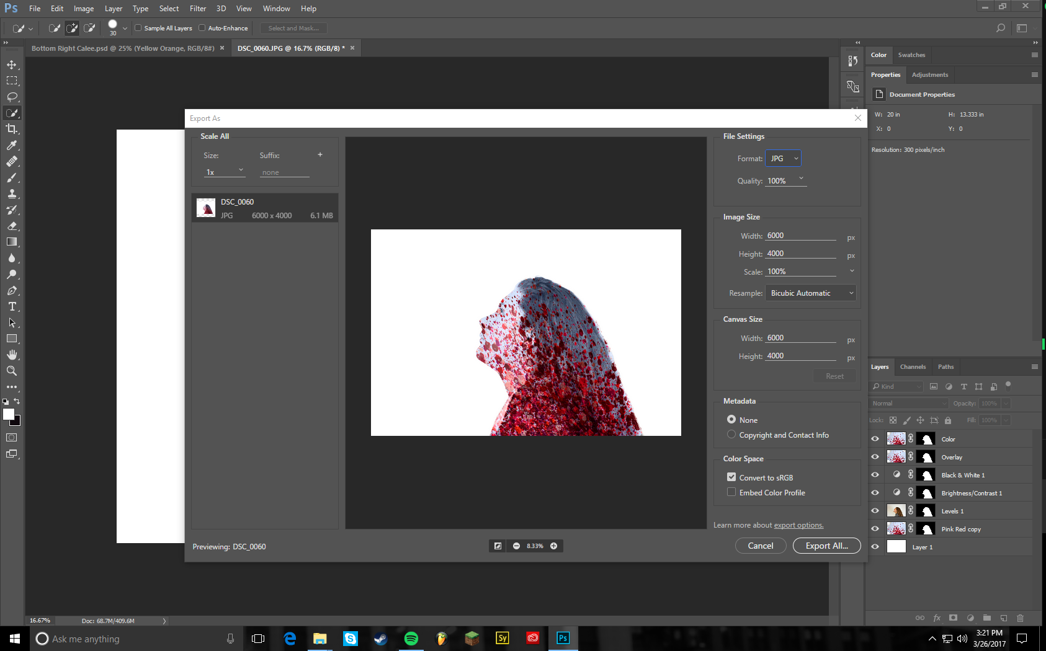Open the brush size picker dropdown

[125, 28]
